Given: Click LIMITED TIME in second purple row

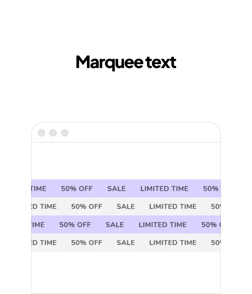Looking at the screenshot, I should [x=163, y=225].
